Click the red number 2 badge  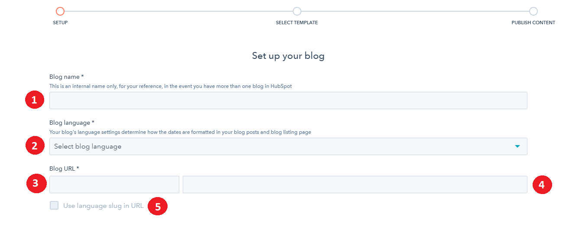[x=35, y=146]
